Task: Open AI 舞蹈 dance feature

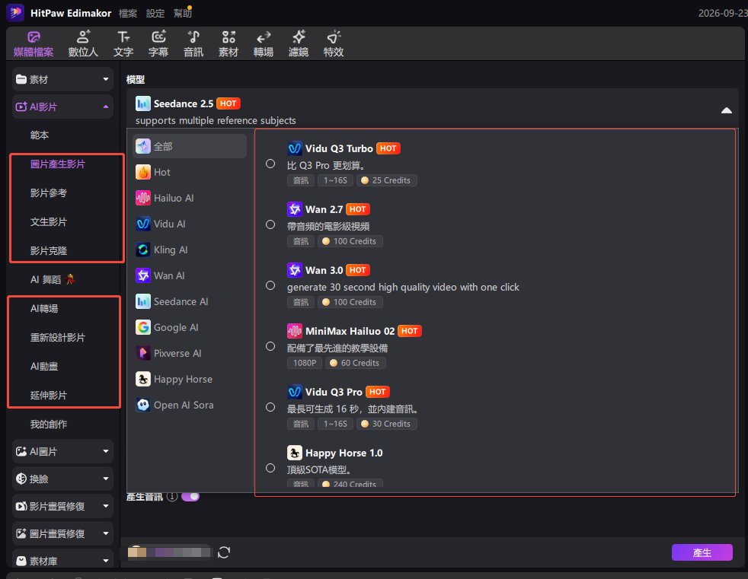Action: coord(53,280)
